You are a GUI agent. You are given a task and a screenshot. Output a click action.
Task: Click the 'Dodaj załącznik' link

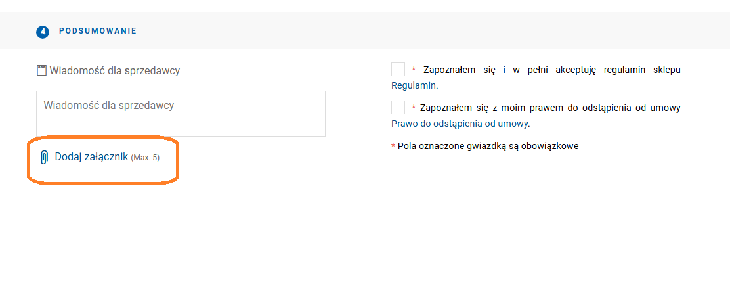pos(91,158)
